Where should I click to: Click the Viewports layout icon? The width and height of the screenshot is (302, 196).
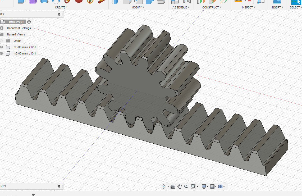[x=221, y=186]
